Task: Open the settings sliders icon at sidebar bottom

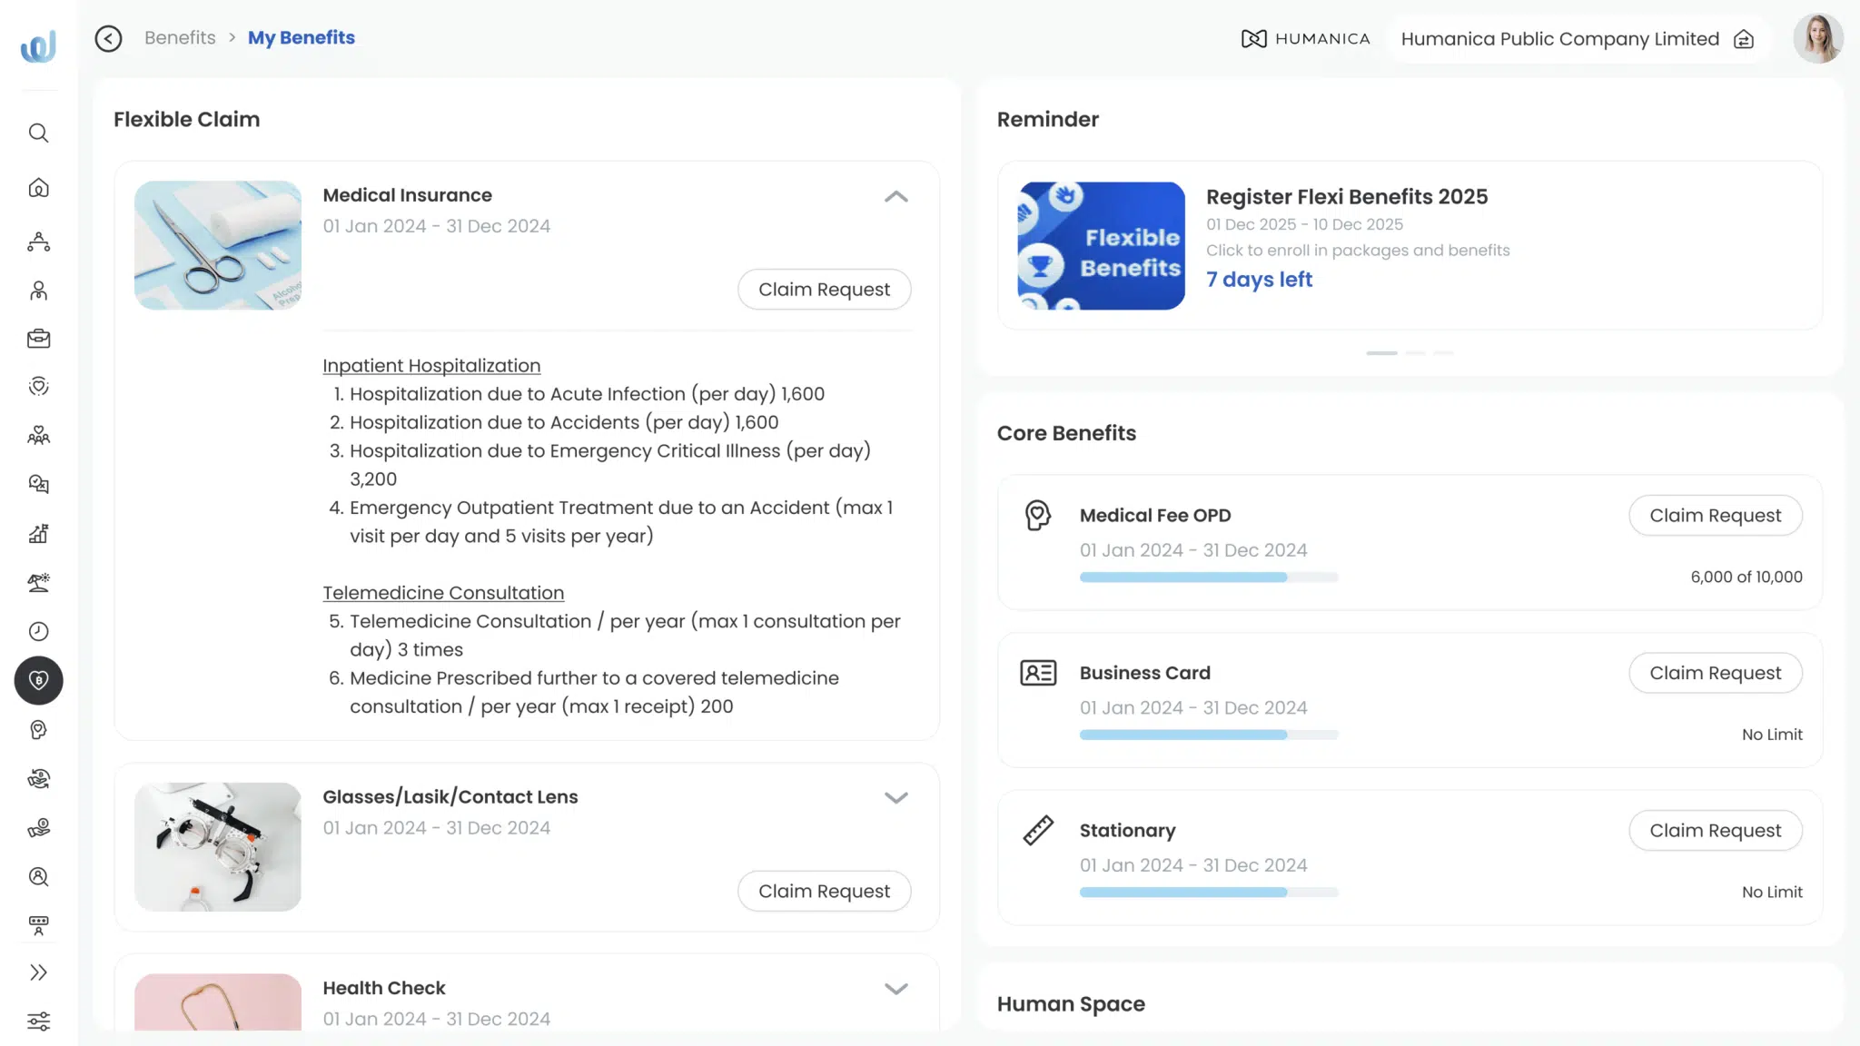Action: click(x=38, y=1021)
